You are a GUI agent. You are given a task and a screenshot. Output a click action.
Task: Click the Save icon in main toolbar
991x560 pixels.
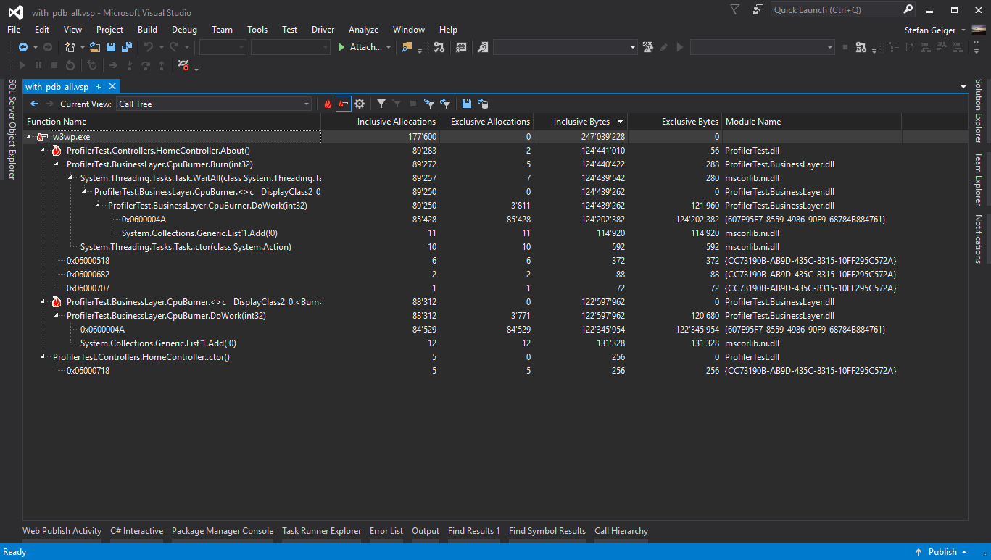coord(111,47)
